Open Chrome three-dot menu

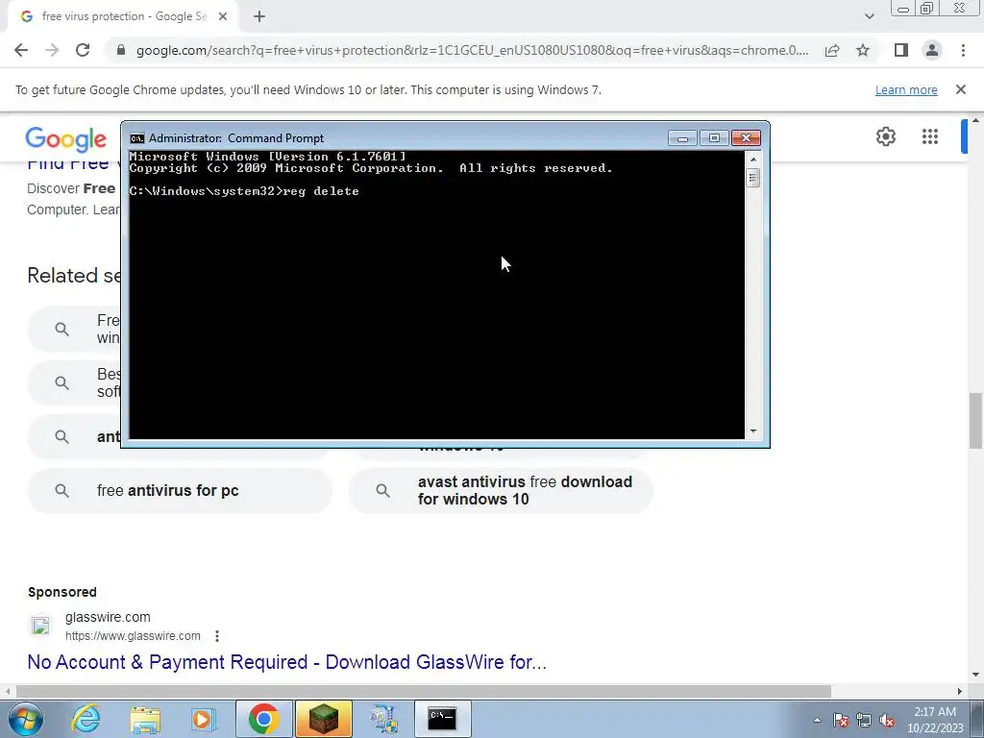963,50
